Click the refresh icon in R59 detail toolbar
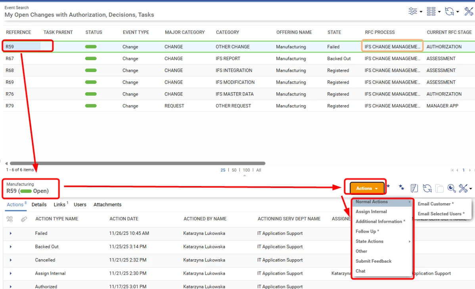The width and height of the screenshot is (475, 289). (x=427, y=188)
